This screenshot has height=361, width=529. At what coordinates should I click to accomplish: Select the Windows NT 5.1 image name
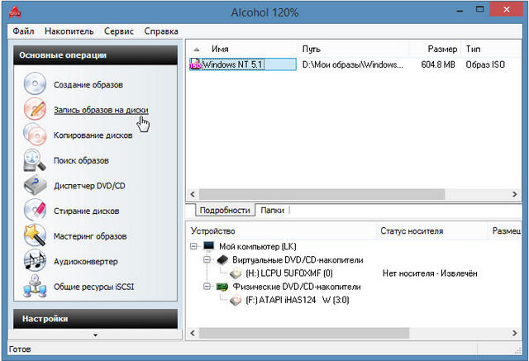tap(233, 64)
